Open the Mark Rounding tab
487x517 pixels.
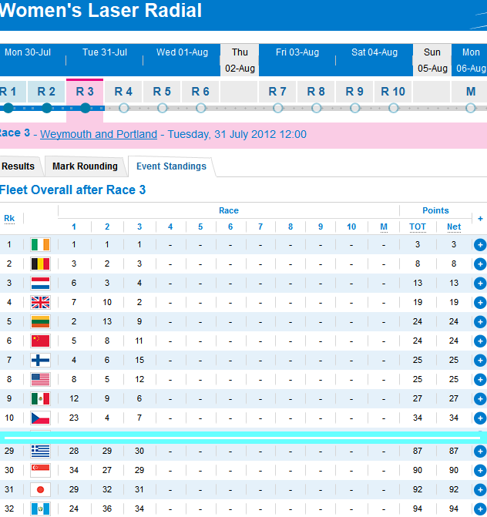click(x=85, y=166)
